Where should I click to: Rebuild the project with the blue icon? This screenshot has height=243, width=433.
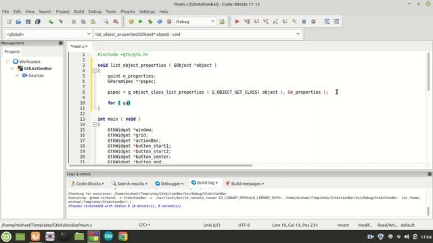click(160, 22)
